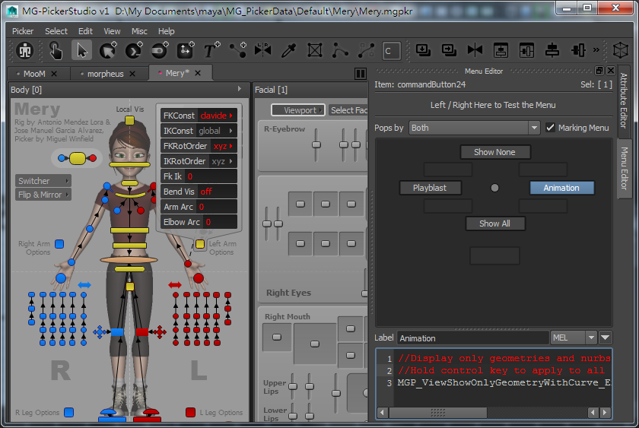639x428 pixels.
Task: Click the Show All button
Action: (x=494, y=224)
